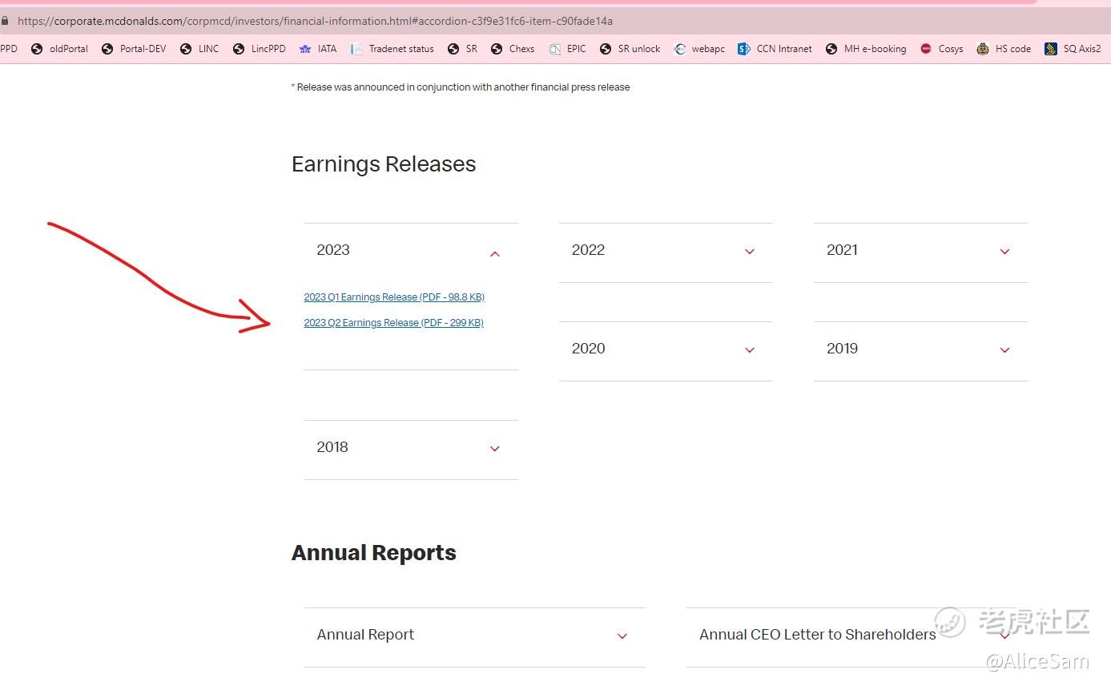
Task: Expand the 2022 earnings accordion
Action: [x=666, y=251]
